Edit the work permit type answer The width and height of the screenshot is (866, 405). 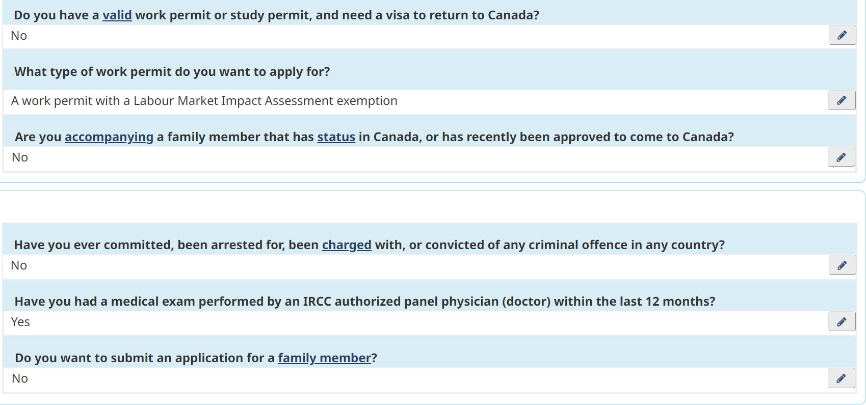click(x=842, y=100)
